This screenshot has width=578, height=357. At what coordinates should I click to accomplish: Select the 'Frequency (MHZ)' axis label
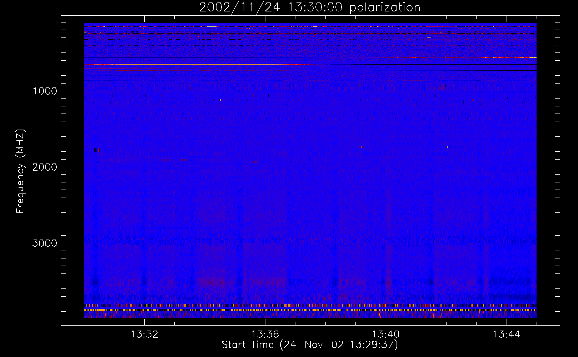coord(20,171)
